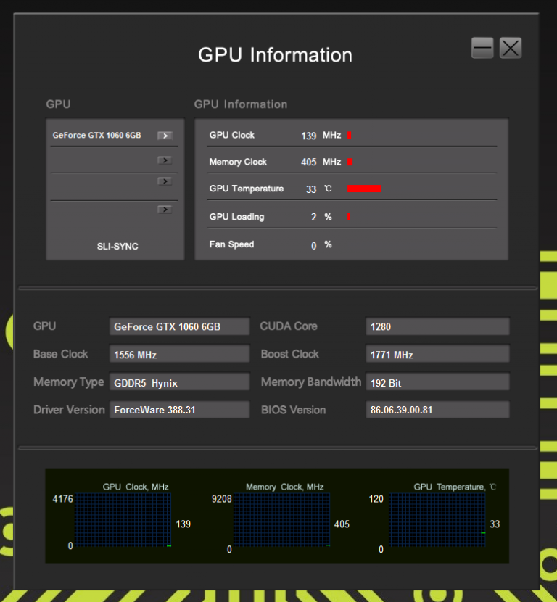Viewport: 557px width, 602px height.
Task: Click the arrow button in the second GPU slot
Action: pyautogui.click(x=165, y=160)
